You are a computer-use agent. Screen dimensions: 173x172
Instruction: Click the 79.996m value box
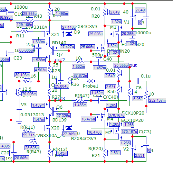(x=29, y=94)
